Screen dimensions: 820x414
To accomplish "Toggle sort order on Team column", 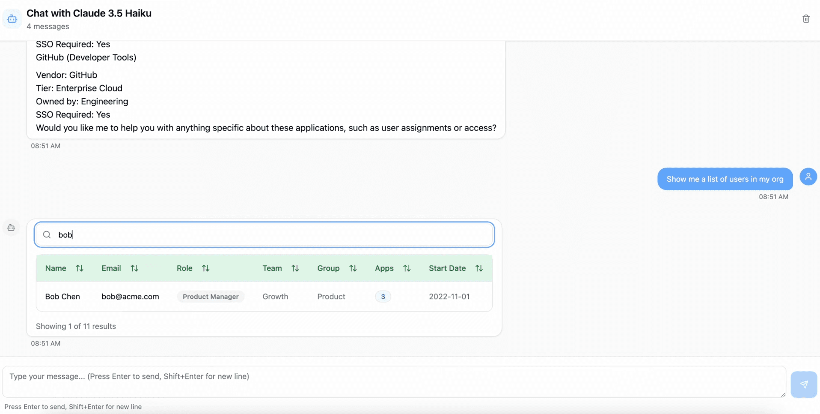I will click(x=295, y=268).
